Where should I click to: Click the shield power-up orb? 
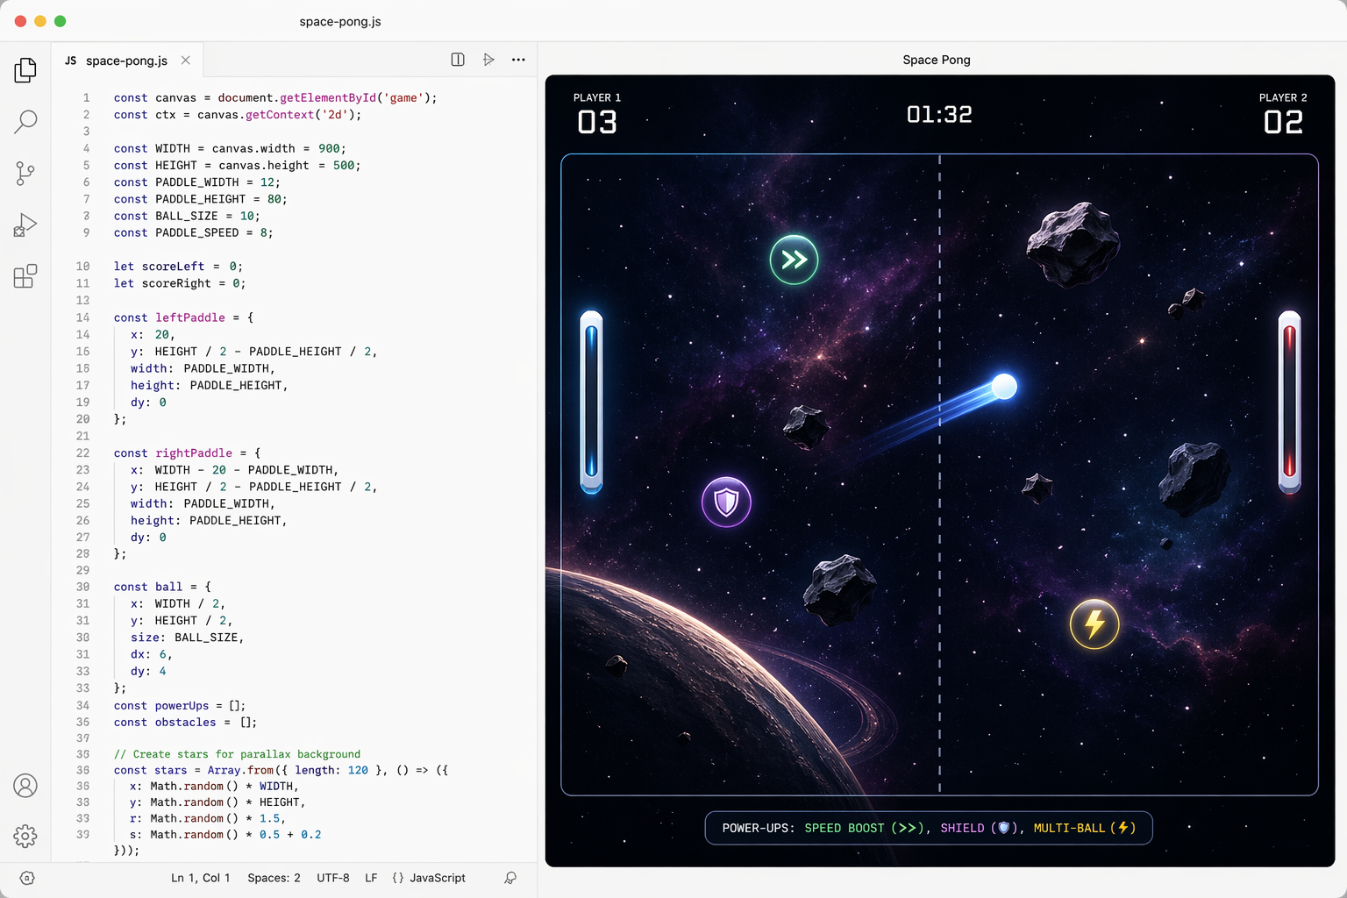point(726,502)
